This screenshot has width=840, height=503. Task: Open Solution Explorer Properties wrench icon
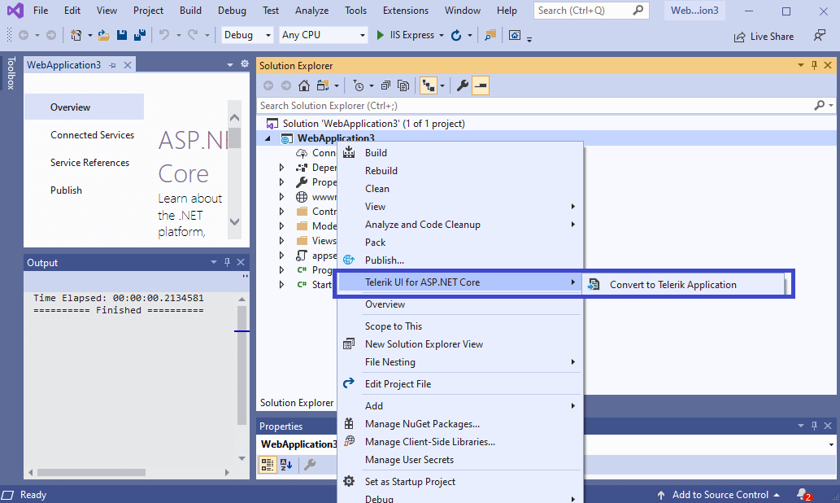pyautogui.click(x=463, y=85)
